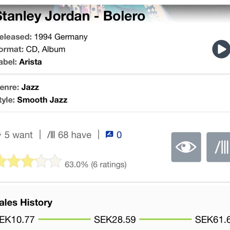230x230 pixels.
Task: Open the Arista label link
Action: point(30,62)
